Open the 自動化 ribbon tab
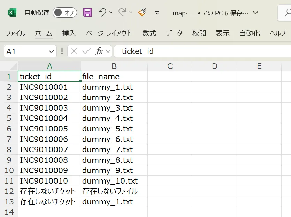This screenshot has width=291, height=217. tap(250, 33)
